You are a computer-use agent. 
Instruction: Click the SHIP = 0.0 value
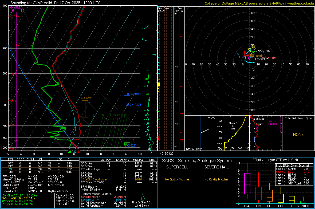62,204
